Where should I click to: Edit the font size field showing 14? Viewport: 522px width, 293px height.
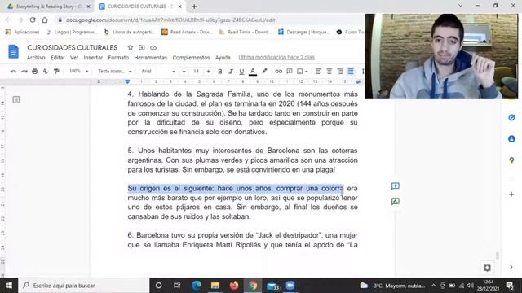click(196, 72)
